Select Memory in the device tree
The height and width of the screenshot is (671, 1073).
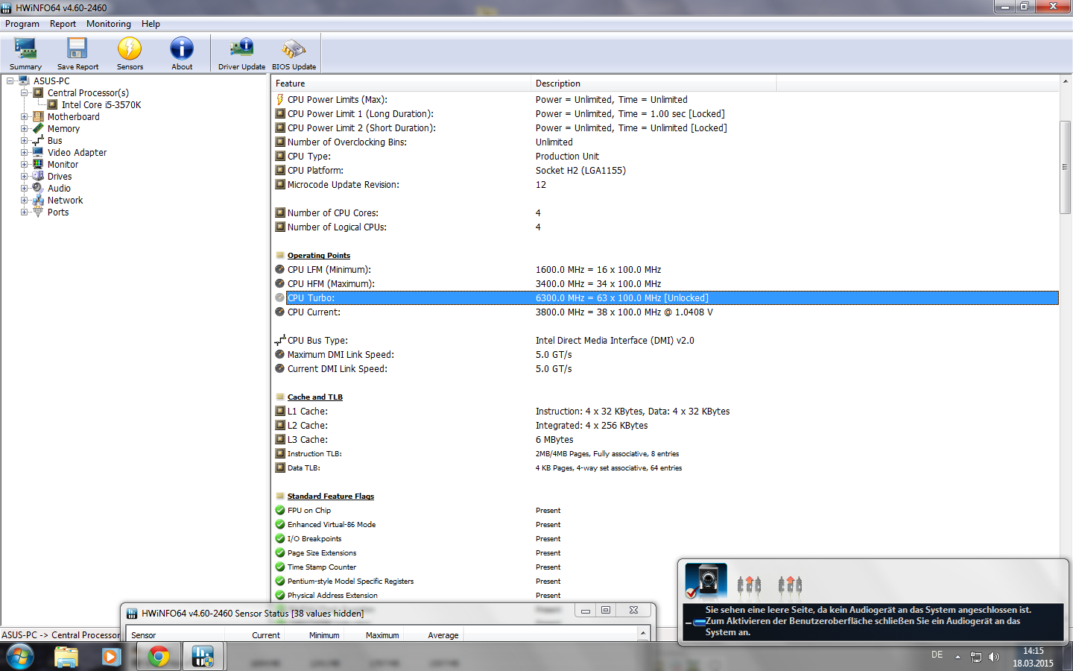pyautogui.click(x=63, y=129)
